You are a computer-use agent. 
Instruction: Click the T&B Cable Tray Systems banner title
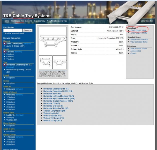click(27, 16)
